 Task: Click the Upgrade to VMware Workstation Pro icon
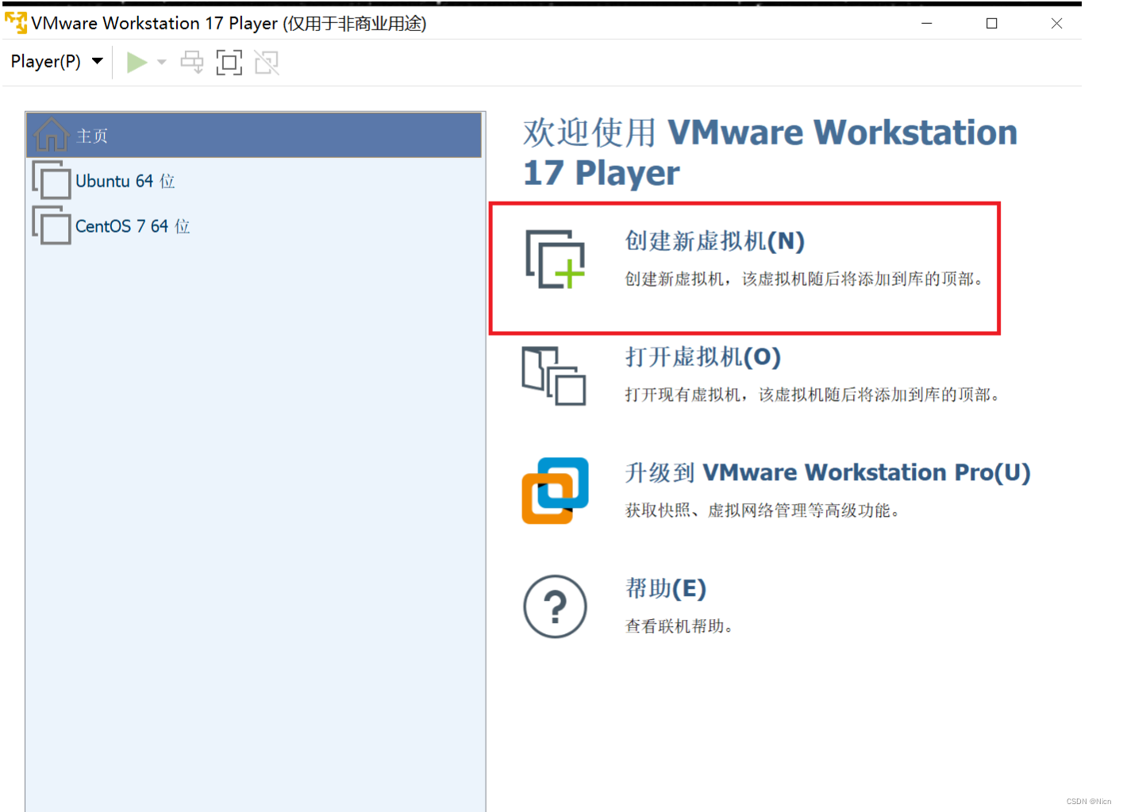pyautogui.click(x=554, y=491)
